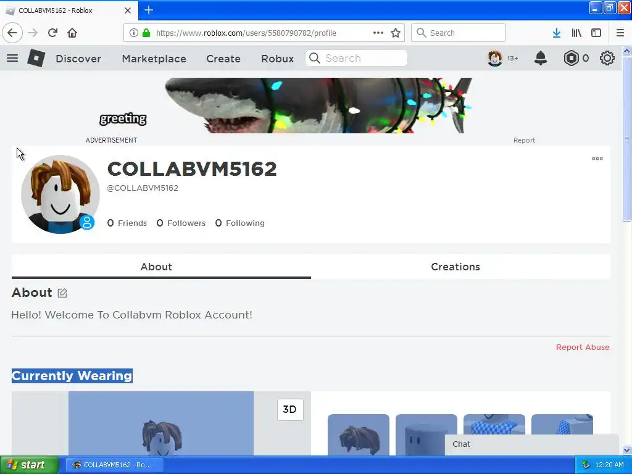Open the notifications bell
This screenshot has width=632, height=474.
[541, 59]
